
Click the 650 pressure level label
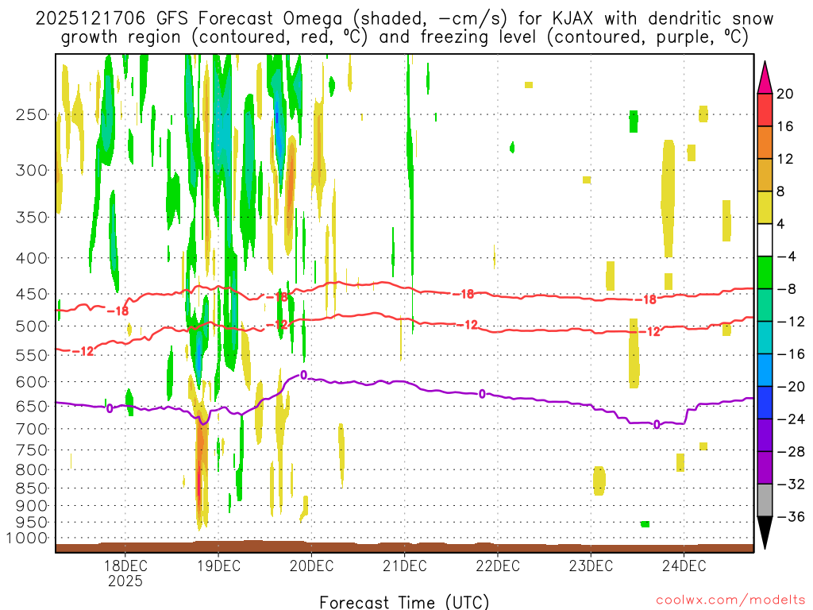coord(32,406)
